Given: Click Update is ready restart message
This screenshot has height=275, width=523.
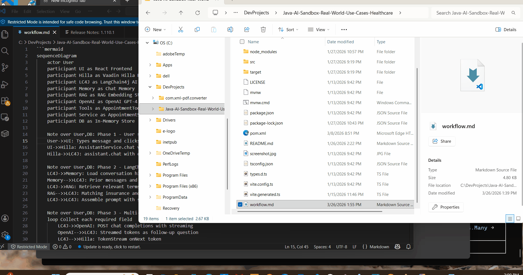Looking at the screenshot, I should pos(112,247).
